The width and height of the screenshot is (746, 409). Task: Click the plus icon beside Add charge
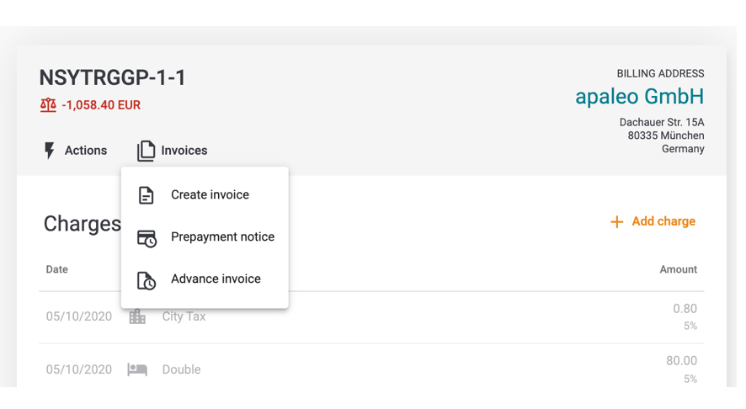(x=617, y=221)
